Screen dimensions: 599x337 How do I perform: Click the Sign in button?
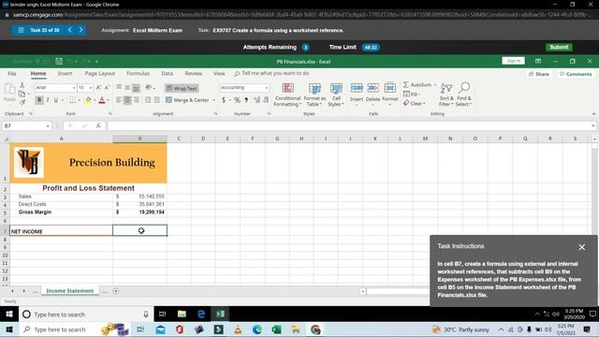click(x=513, y=61)
